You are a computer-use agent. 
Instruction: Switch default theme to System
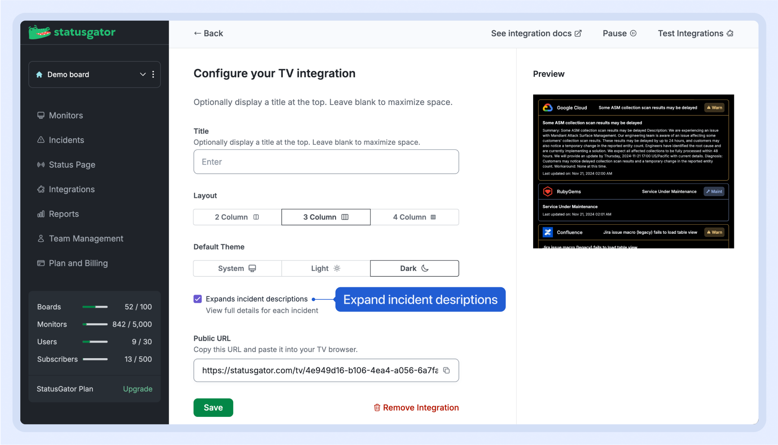pos(237,268)
